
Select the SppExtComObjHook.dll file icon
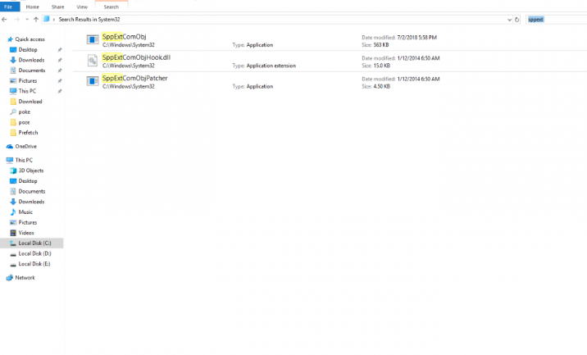point(93,61)
